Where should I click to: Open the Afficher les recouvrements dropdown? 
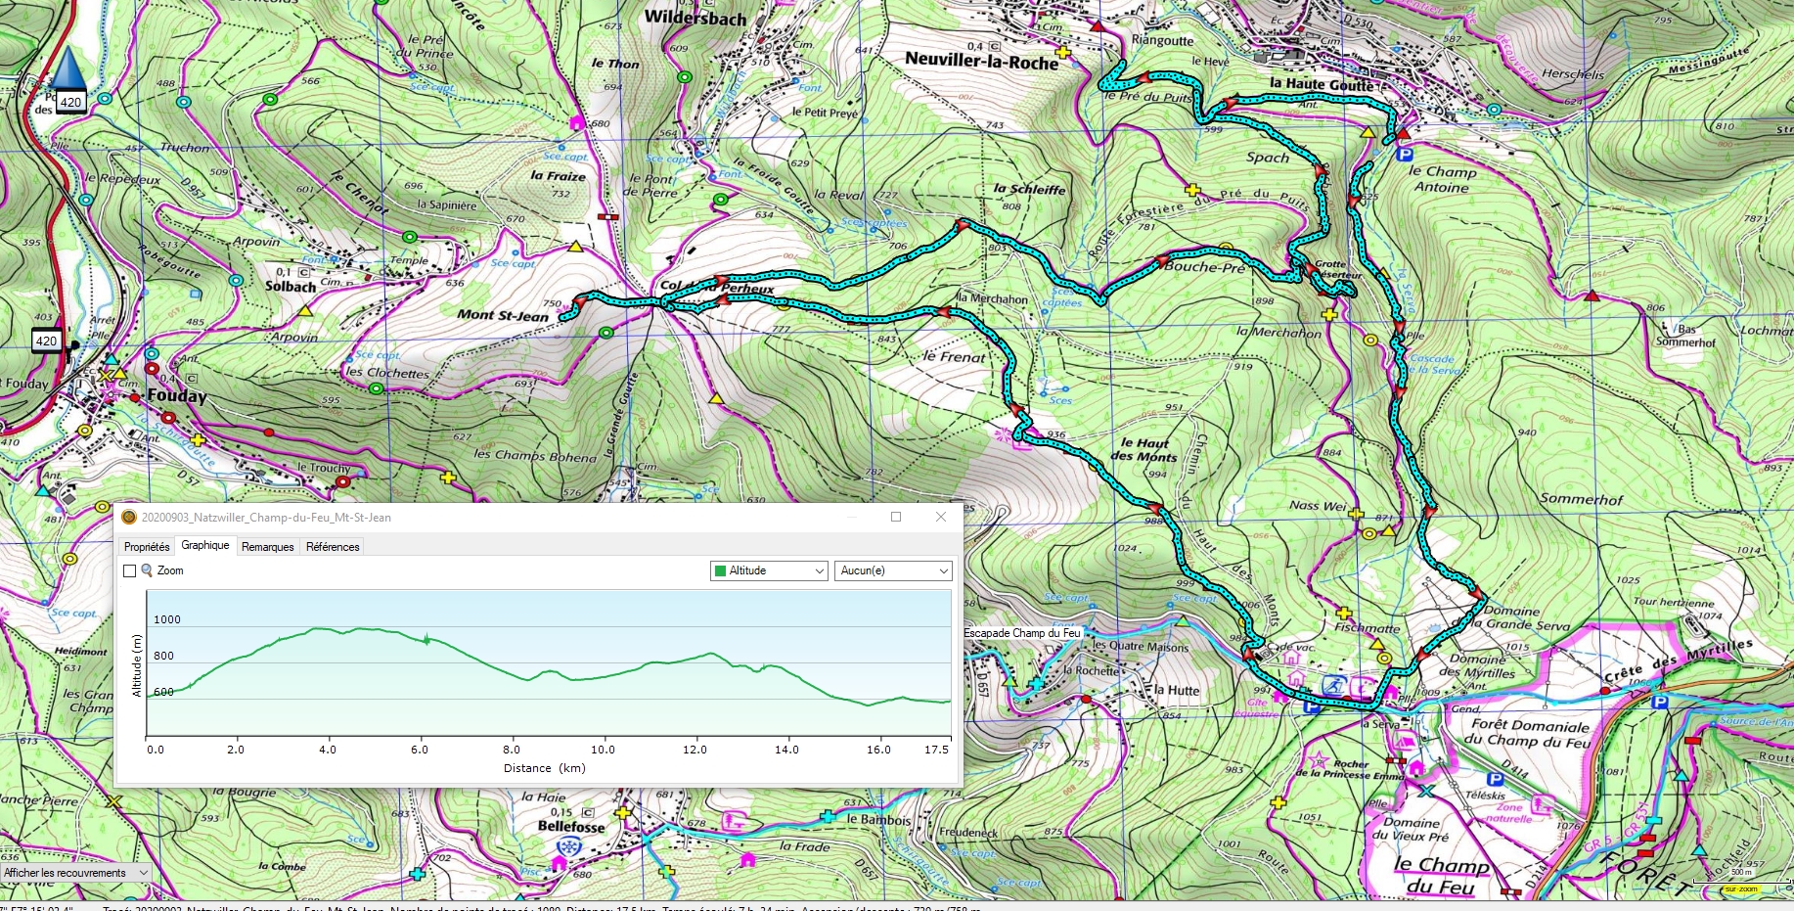coord(75,873)
